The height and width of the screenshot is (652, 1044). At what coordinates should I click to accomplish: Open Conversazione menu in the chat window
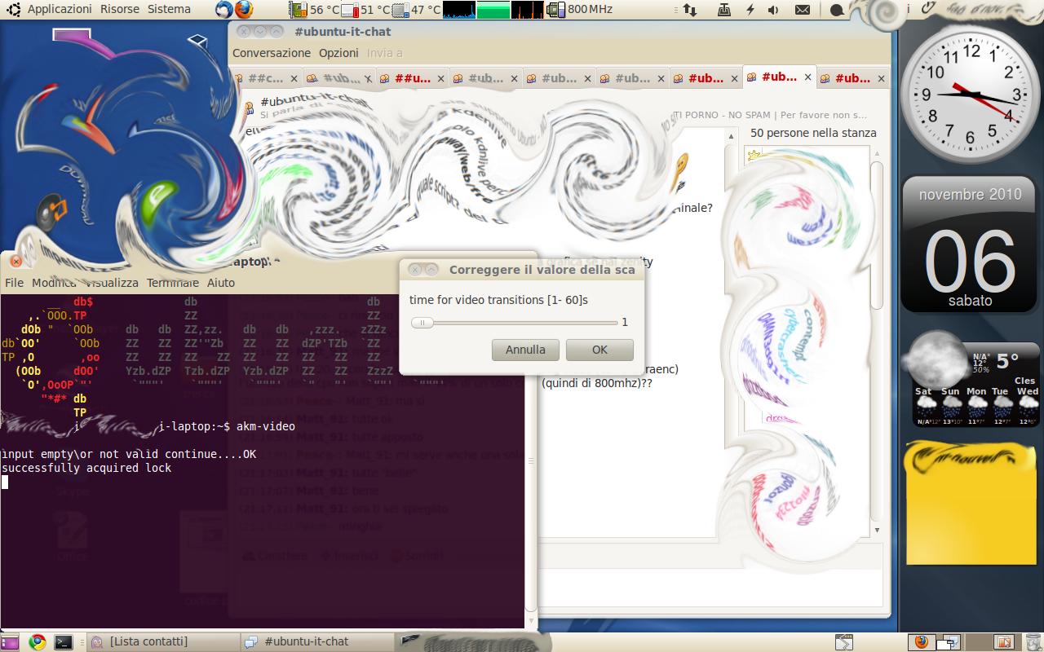pos(272,53)
